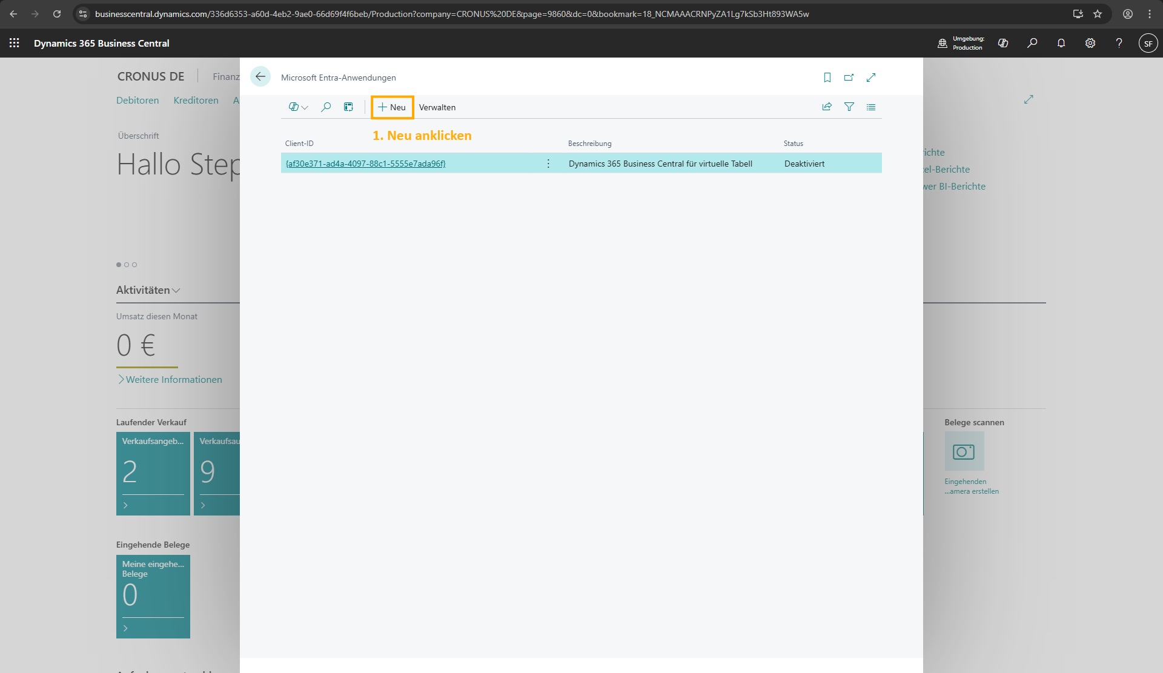Image resolution: width=1163 pixels, height=673 pixels.
Task: Expand the Aktivitäten section
Action: [x=148, y=290]
